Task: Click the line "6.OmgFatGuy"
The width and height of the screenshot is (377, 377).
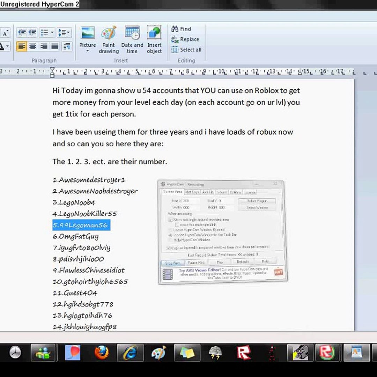Action: click(x=75, y=236)
